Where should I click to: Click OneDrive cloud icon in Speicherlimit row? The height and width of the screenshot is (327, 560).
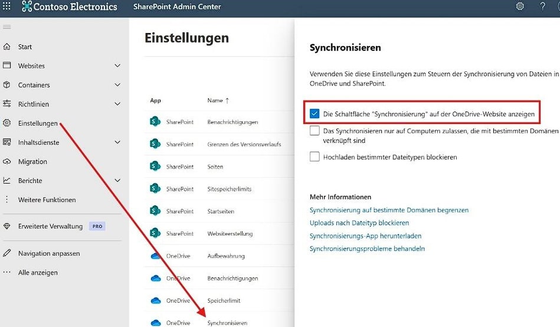pos(155,300)
